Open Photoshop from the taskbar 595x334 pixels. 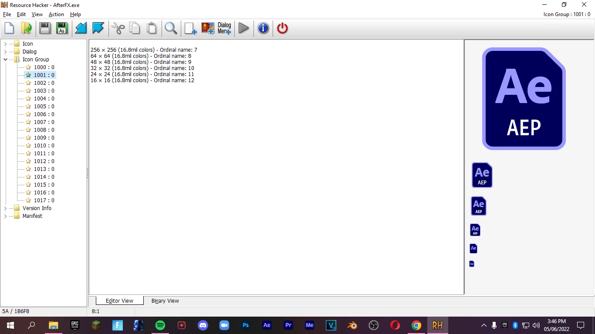pos(246,325)
